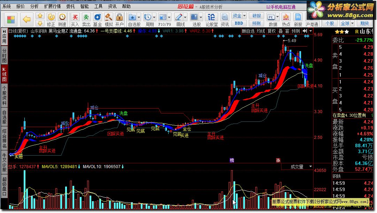Open the 模拟 simulation gavel icon
Screen dimensions: 377x213
(109, 17)
